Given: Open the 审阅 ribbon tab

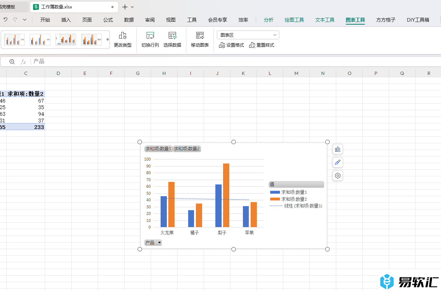Looking at the screenshot, I should tap(150, 20).
